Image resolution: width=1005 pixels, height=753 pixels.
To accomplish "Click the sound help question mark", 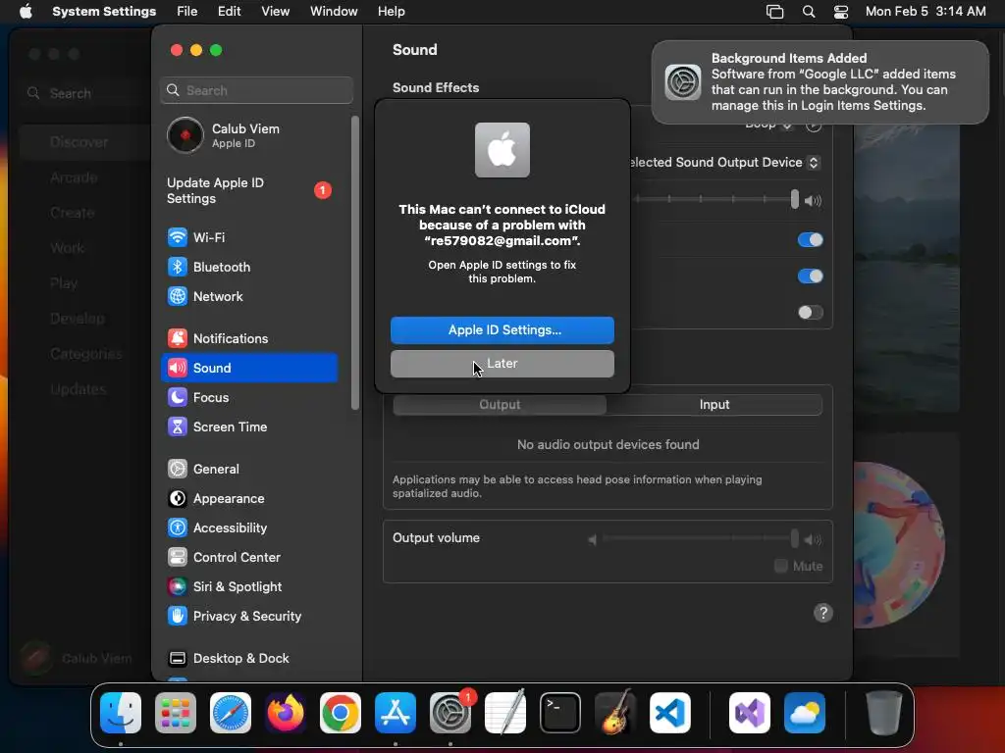I will pyautogui.click(x=823, y=613).
